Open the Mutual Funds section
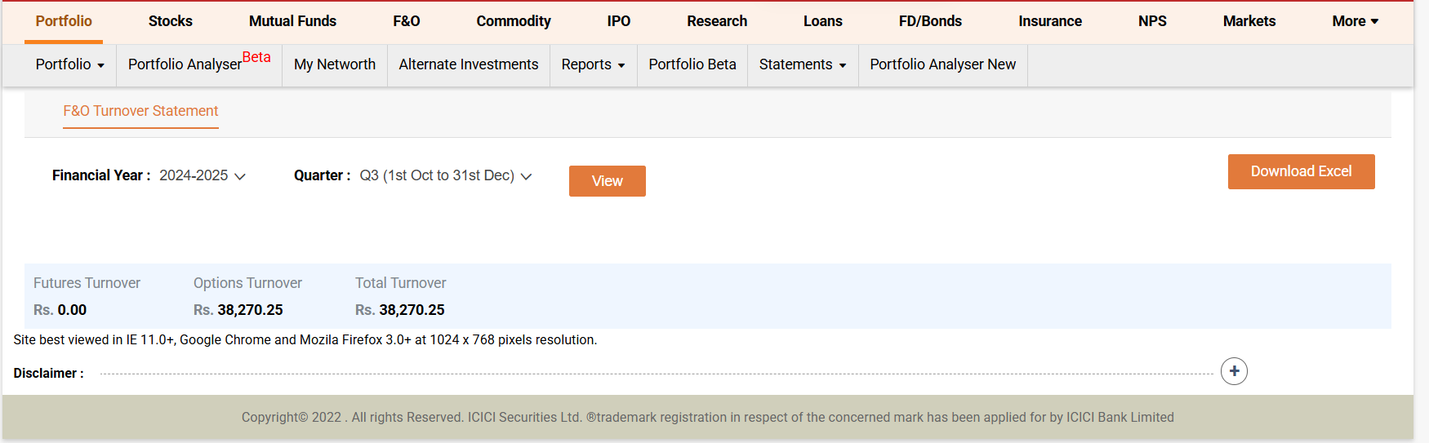Viewport: 1429px width, 443px height. (292, 21)
